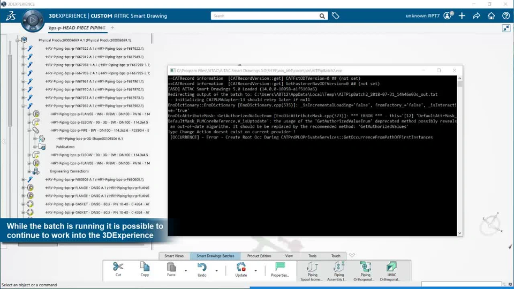Screen dimensions: 514x289
Task: Click console window scroll up arrow
Action: 459,78
